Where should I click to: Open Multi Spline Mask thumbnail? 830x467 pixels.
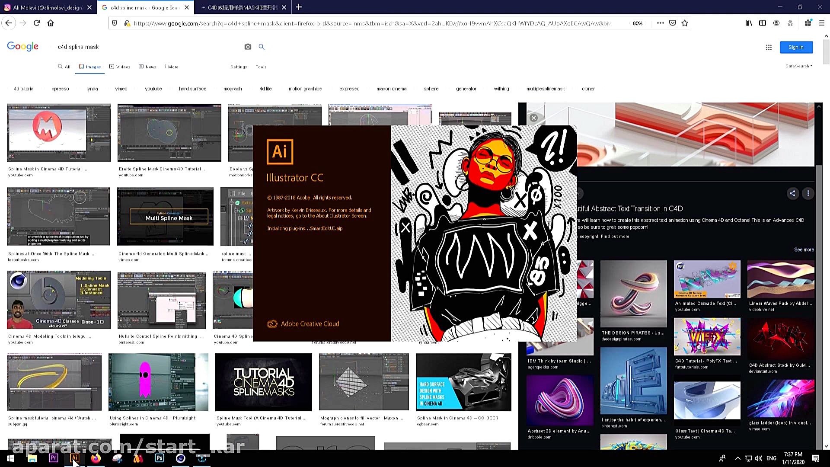tap(165, 216)
